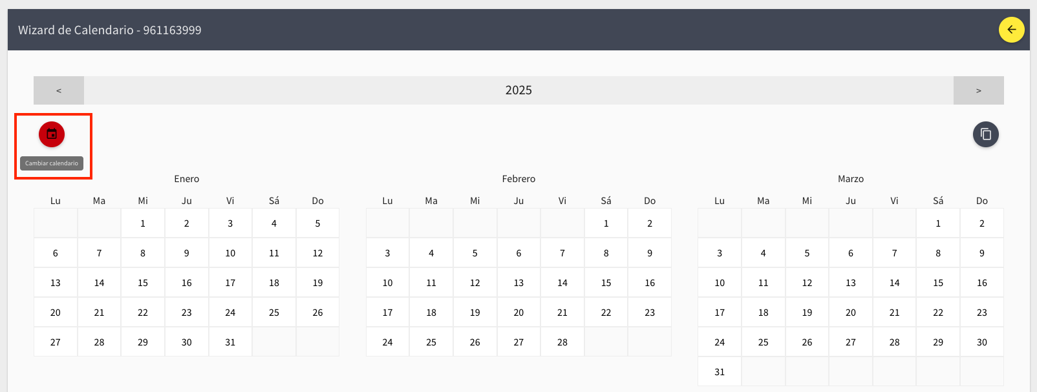Select day 26 in Enero
The image size is (1037, 392).
tap(317, 313)
